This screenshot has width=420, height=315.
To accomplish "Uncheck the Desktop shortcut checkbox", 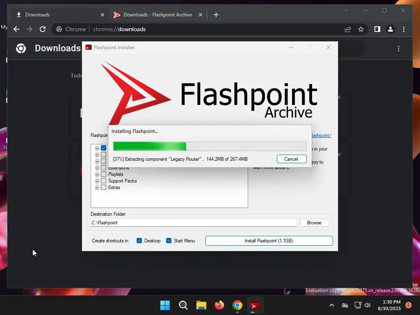I will click(139, 241).
